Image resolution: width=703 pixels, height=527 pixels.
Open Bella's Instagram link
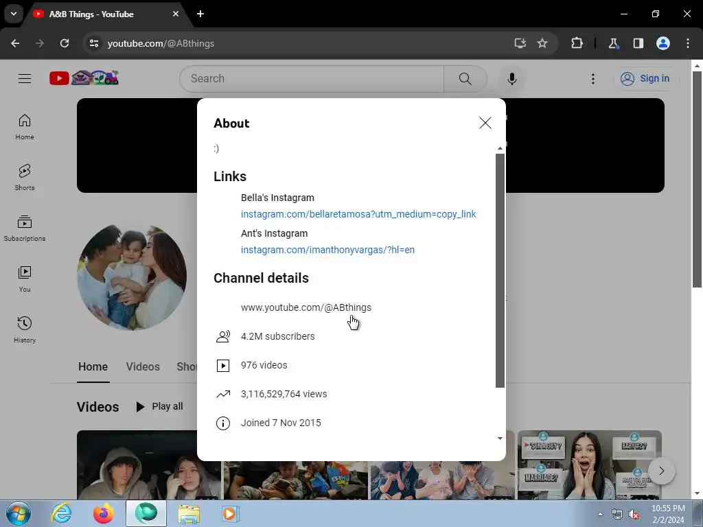358,214
